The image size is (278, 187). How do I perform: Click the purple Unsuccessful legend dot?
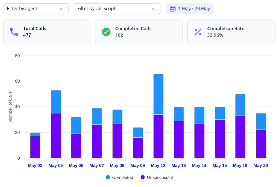[x=143, y=177]
